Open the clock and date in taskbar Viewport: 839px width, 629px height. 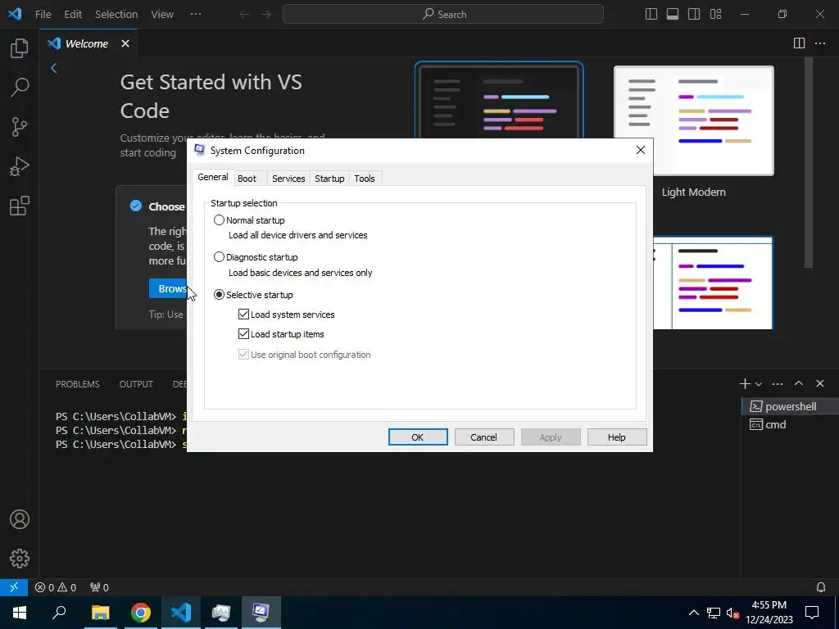[x=769, y=613]
